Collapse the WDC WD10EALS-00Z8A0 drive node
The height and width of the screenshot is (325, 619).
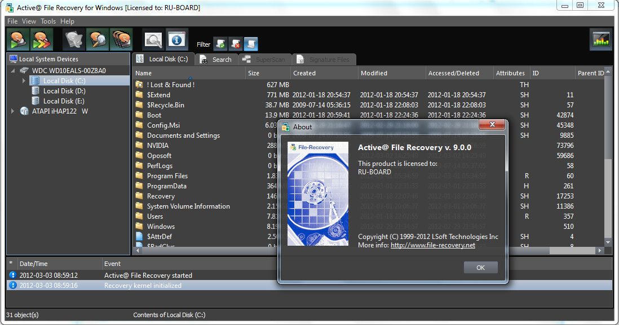(x=12, y=71)
